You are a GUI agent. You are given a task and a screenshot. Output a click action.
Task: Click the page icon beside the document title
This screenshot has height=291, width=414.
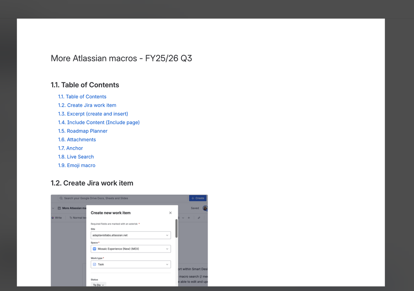click(59, 208)
